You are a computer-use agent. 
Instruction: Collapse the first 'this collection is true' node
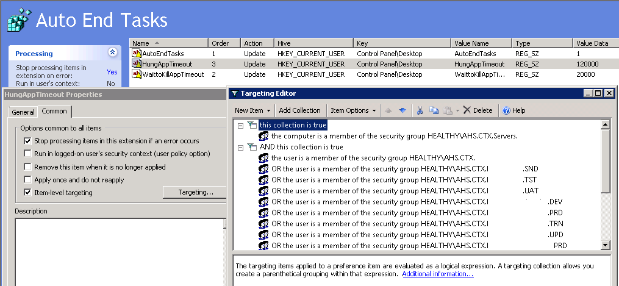click(x=240, y=125)
